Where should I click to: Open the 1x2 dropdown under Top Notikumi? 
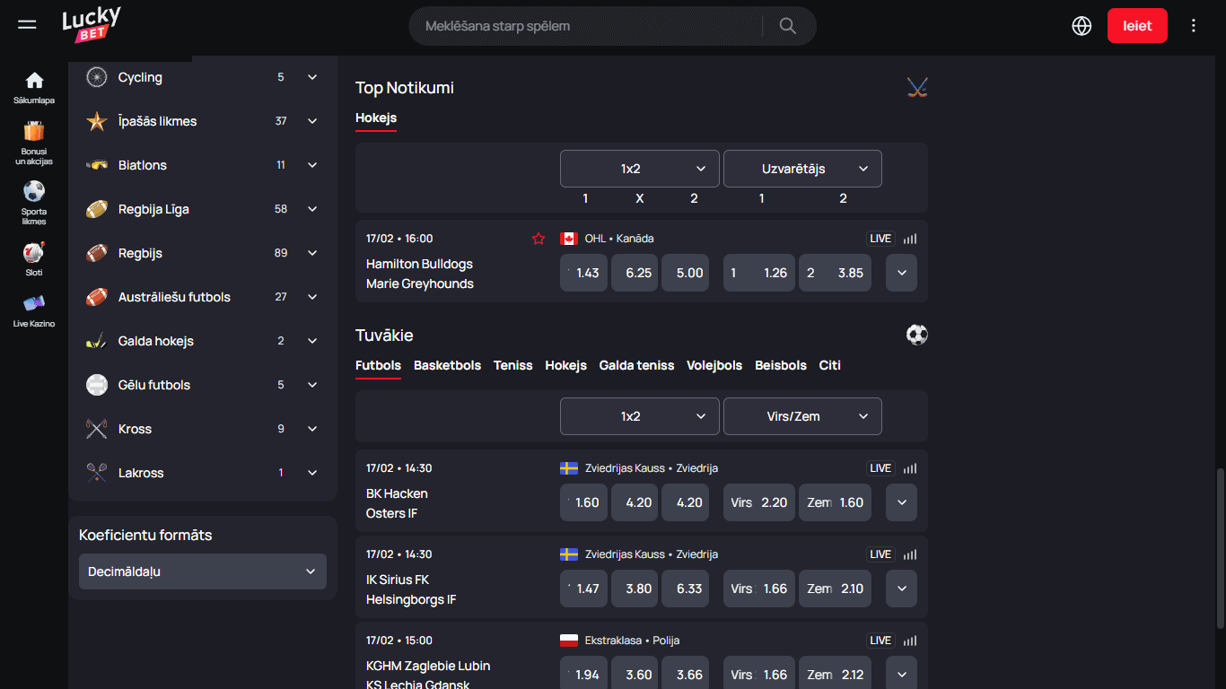pos(640,169)
